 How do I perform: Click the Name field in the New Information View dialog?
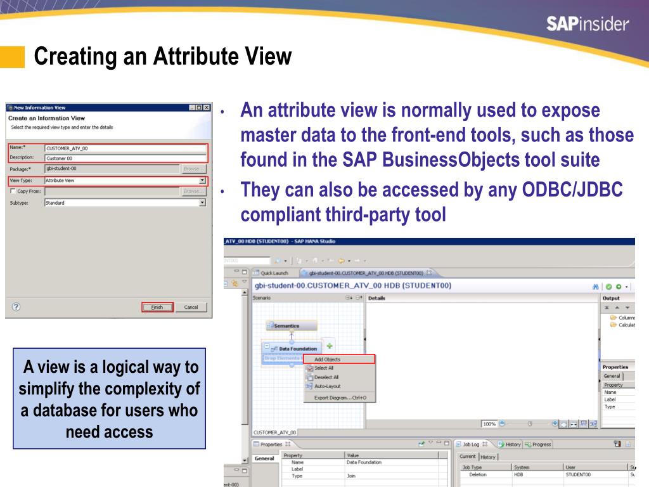tap(125, 148)
